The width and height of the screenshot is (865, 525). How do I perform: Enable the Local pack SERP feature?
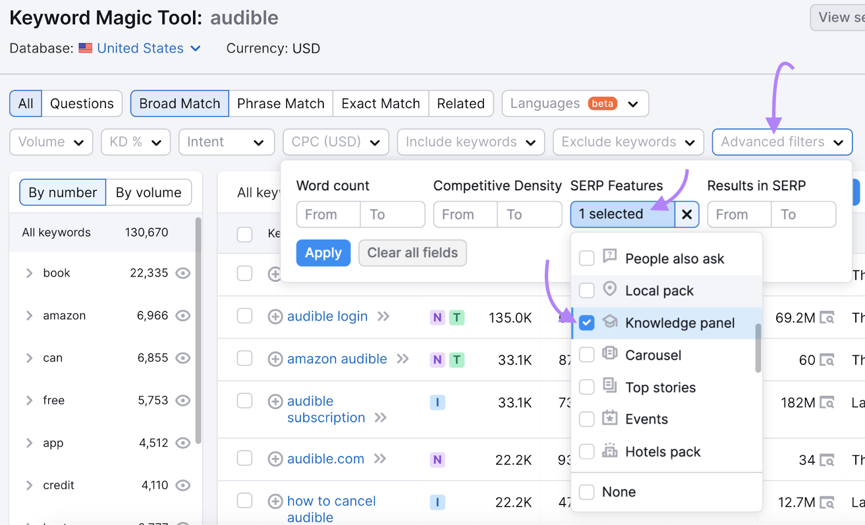(x=587, y=290)
